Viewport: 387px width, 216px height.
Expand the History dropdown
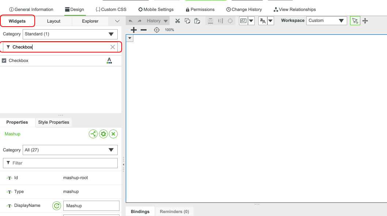166,21
